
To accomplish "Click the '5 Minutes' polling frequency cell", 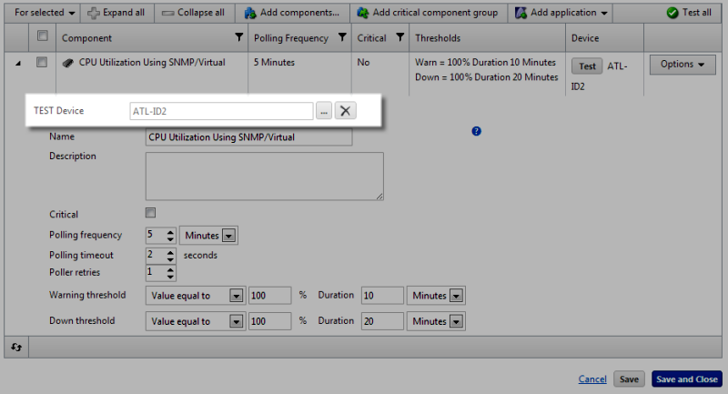I will (x=274, y=62).
